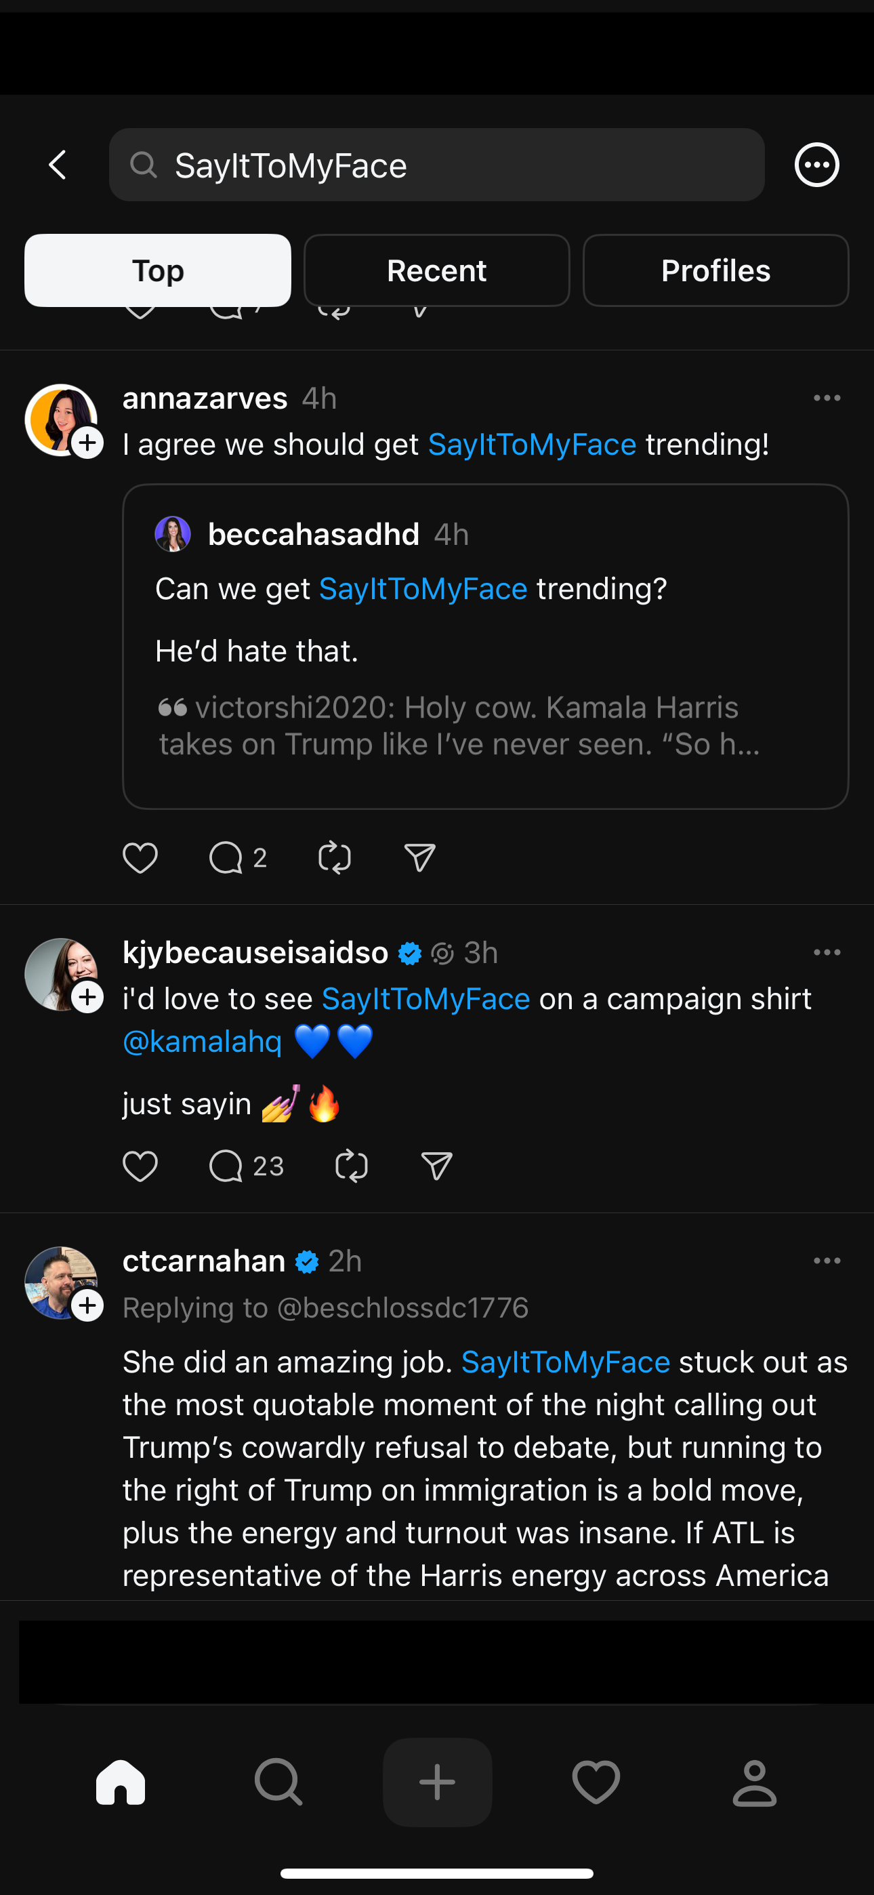874x1895 pixels.
Task: Like kjybecauseisaidso's post
Action: point(140,1166)
